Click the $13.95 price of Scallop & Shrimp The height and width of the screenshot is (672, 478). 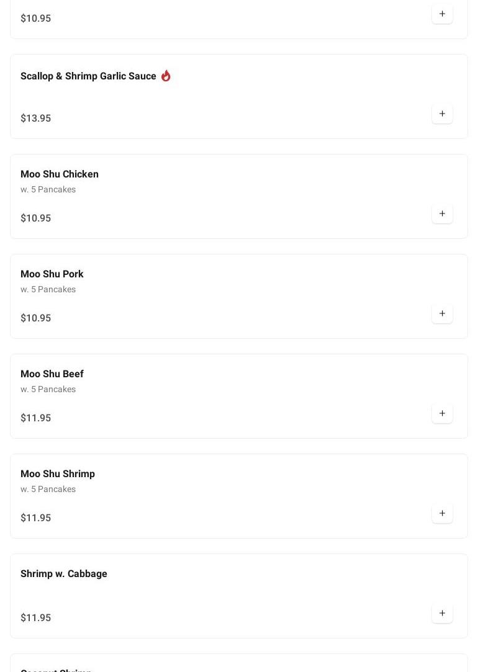(x=36, y=119)
